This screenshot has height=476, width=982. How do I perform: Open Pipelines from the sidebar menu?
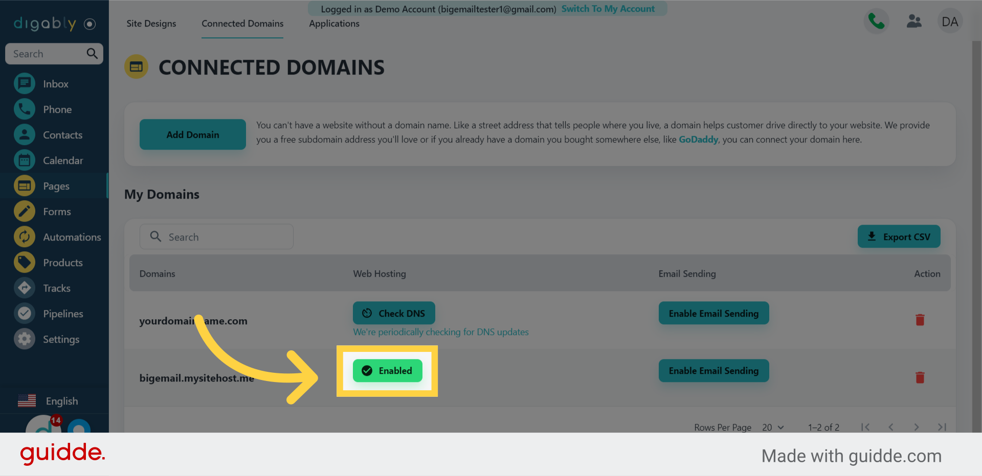pyautogui.click(x=63, y=314)
